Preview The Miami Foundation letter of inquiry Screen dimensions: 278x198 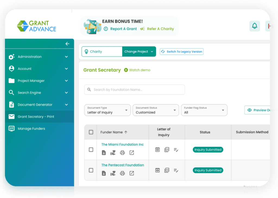pos(157,150)
